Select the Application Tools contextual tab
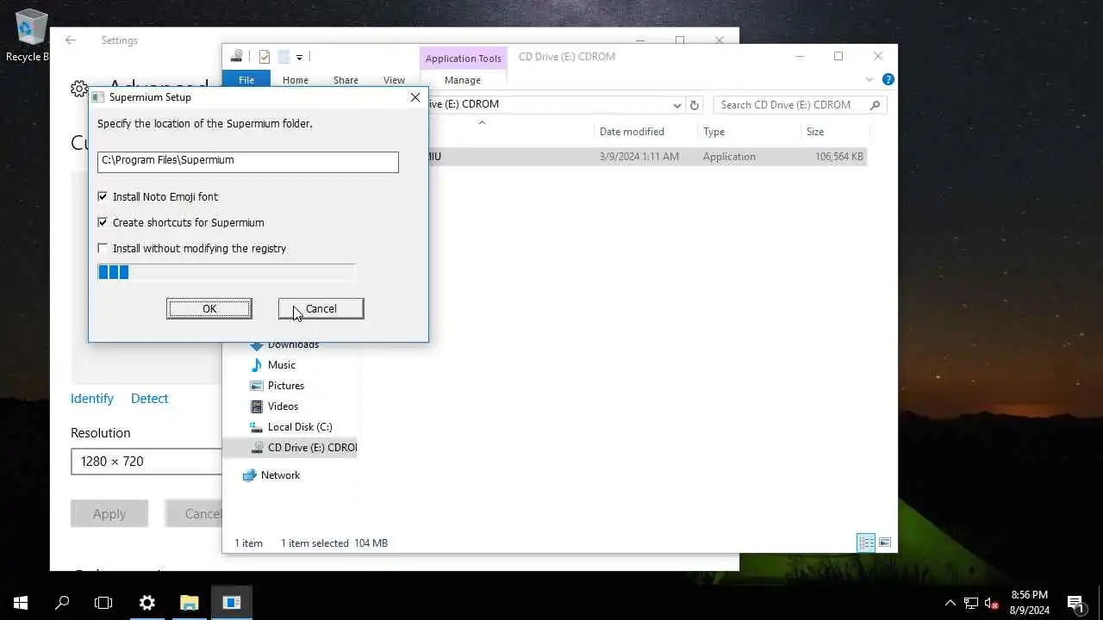The height and width of the screenshot is (620, 1103). click(463, 59)
